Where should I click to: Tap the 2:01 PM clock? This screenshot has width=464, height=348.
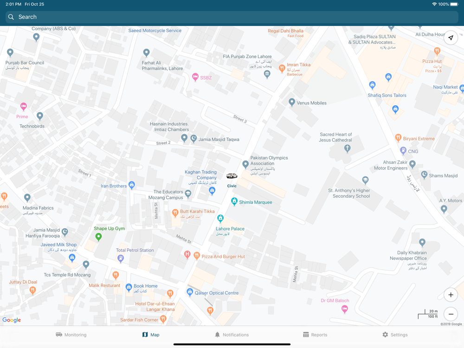coord(13,4)
